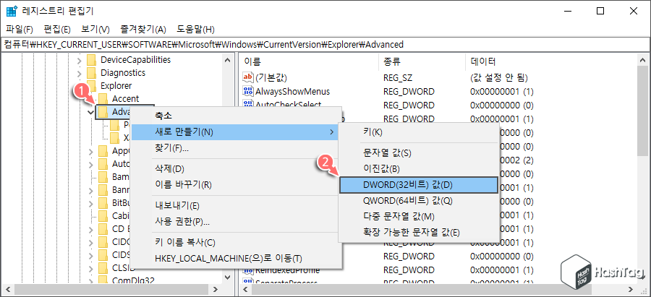Click the AutoCheckSelect DWORD value icon
The width and height of the screenshot is (651, 297).
[x=248, y=105]
